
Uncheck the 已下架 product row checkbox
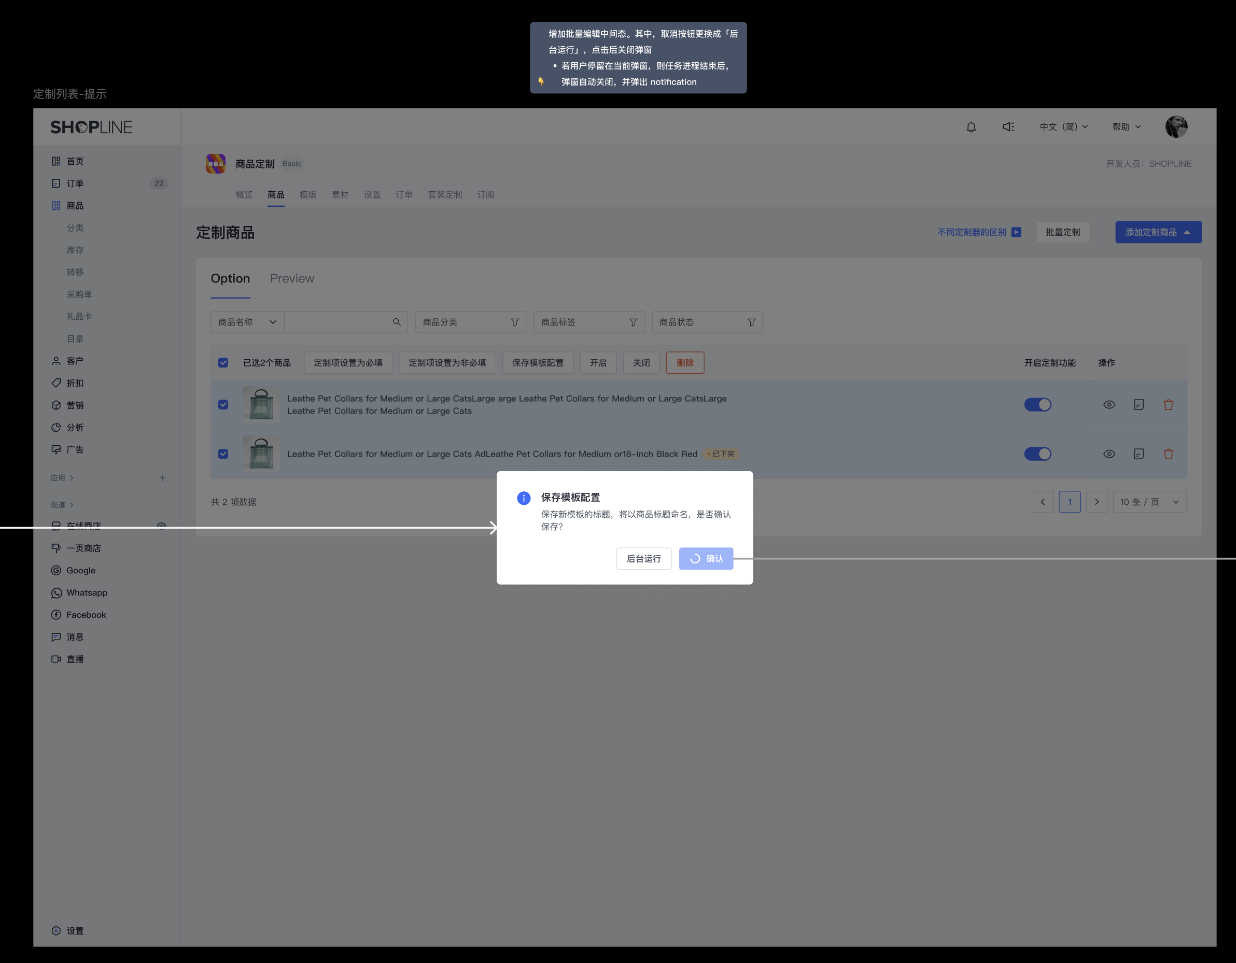point(223,454)
